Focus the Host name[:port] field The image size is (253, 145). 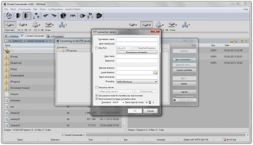coord(137,44)
